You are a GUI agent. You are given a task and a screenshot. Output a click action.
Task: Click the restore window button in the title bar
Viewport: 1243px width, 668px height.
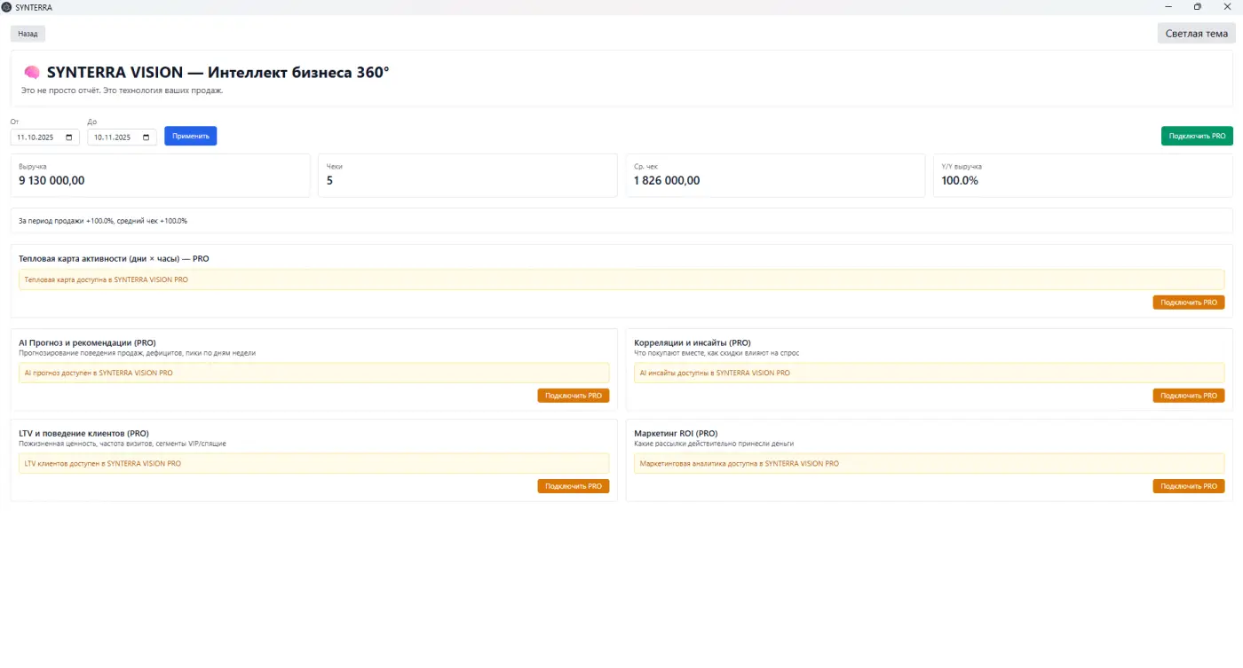click(1197, 7)
